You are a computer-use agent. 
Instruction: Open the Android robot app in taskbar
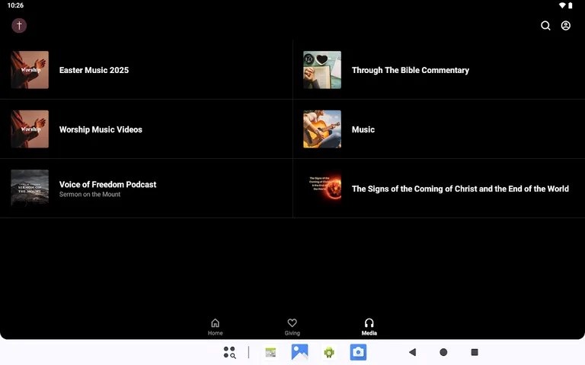(x=329, y=352)
